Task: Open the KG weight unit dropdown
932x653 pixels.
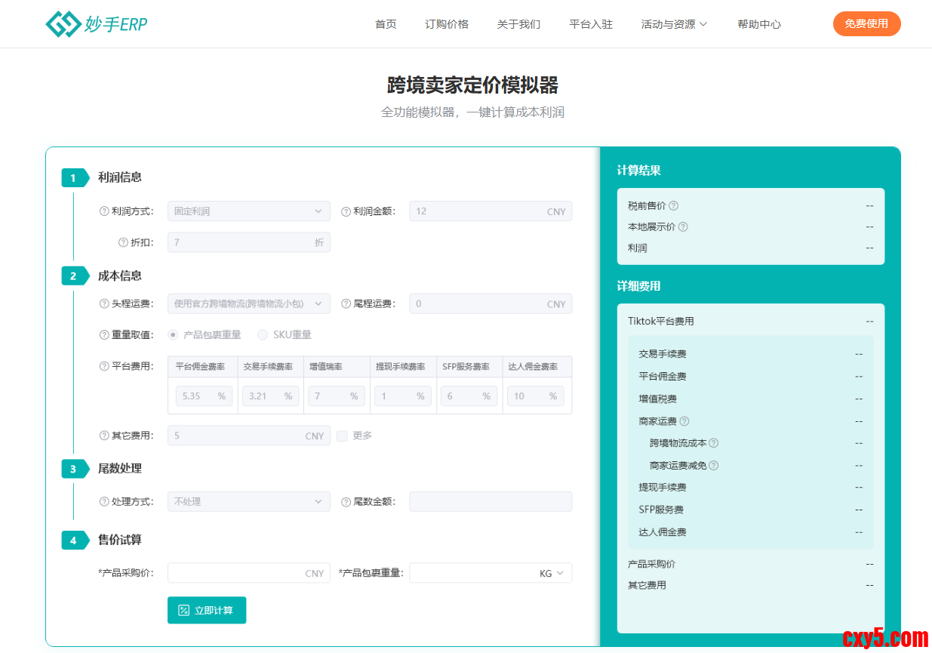Action: (552, 573)
